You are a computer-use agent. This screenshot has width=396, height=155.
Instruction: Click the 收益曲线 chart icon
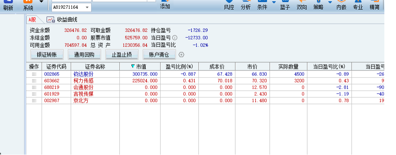coord(50,19)
